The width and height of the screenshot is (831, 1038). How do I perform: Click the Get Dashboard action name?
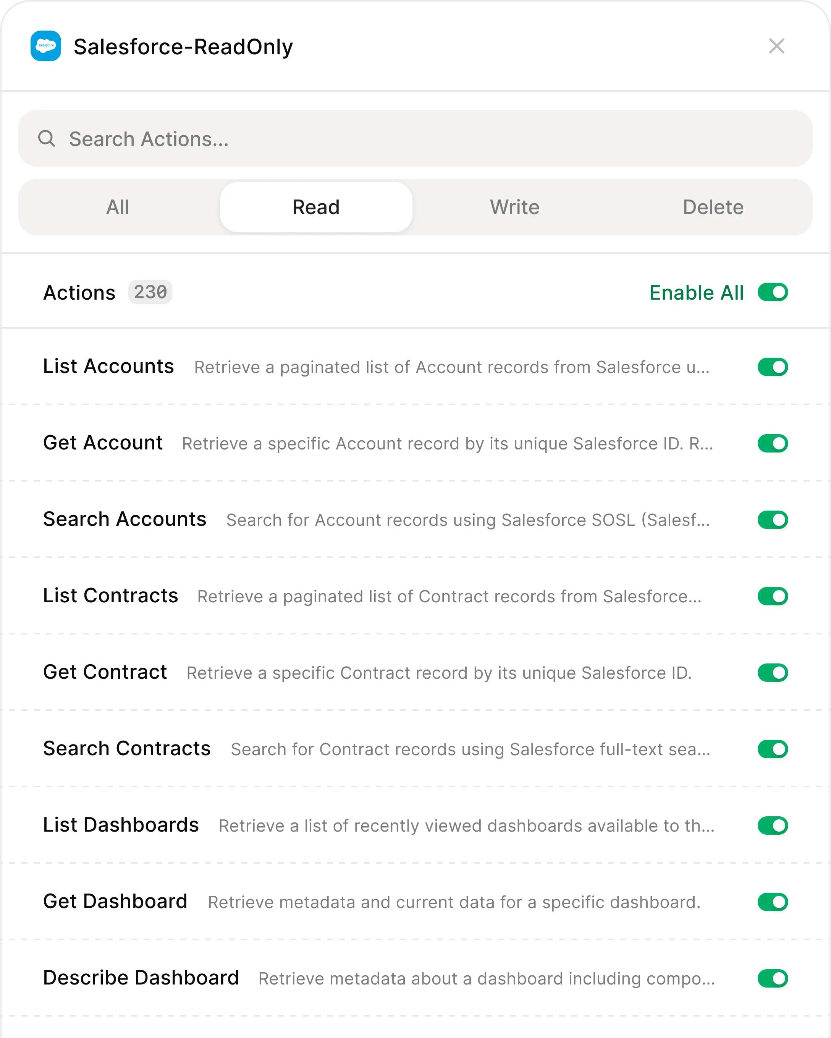pos(115,901)
